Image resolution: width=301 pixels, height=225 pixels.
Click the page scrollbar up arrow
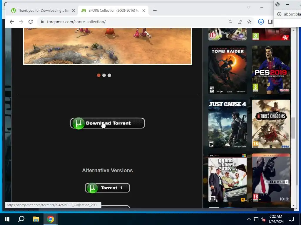pyautogui.click(x=293, y=30)
